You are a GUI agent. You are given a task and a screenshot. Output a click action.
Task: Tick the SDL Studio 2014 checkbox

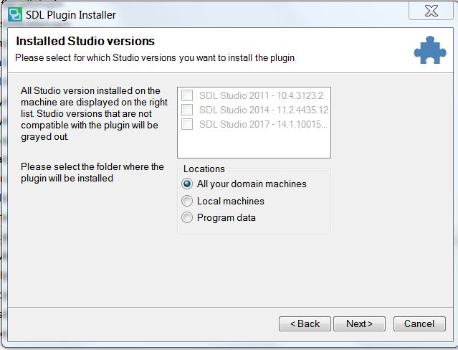pos(187,110)
